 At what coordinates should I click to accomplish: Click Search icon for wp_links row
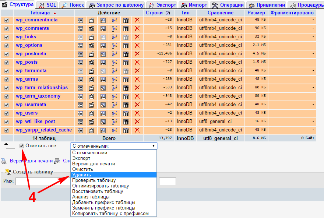point(103,37)
